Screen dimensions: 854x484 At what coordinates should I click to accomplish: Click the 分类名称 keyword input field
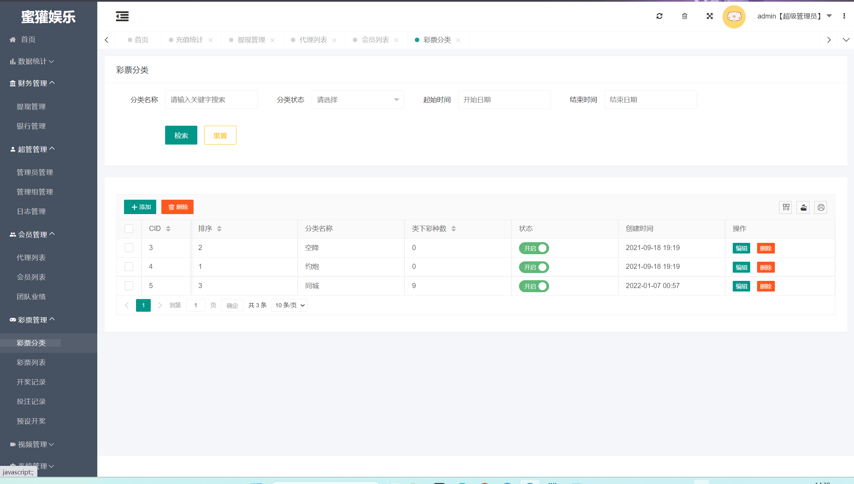[211, 100]
